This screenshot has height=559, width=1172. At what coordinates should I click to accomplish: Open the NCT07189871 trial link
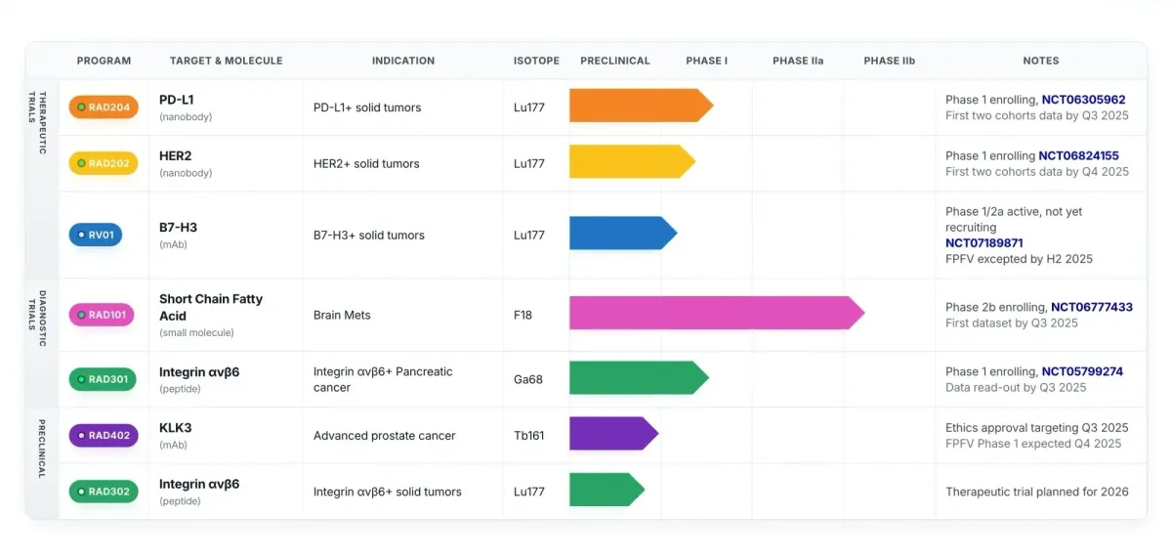click(984, 243)
